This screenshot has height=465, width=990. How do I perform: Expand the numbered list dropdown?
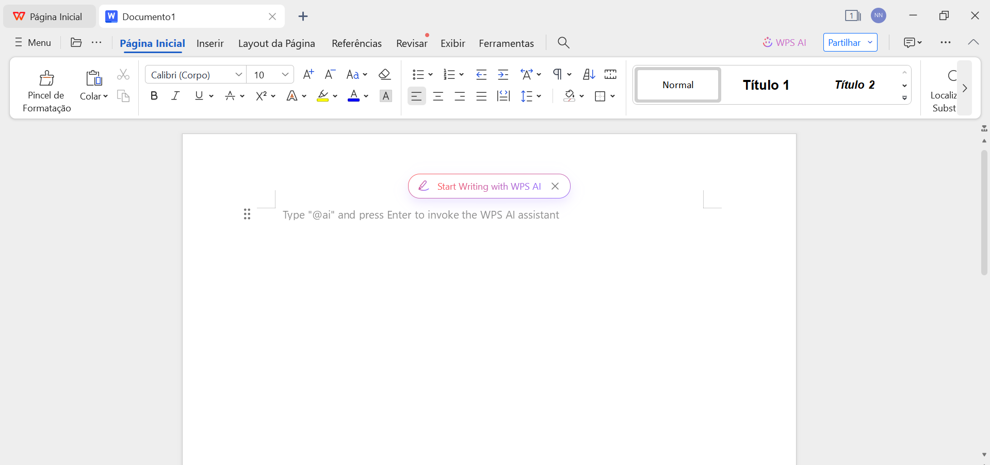pos(461,75)
